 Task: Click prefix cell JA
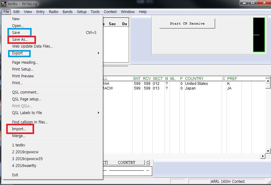(229, 88)
